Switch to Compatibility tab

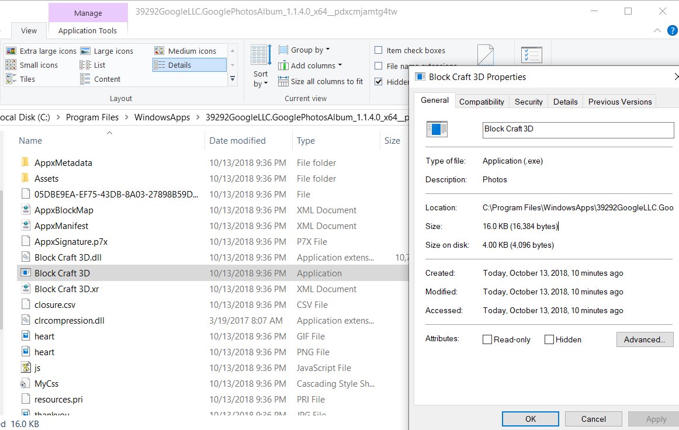tap(481, 102)
